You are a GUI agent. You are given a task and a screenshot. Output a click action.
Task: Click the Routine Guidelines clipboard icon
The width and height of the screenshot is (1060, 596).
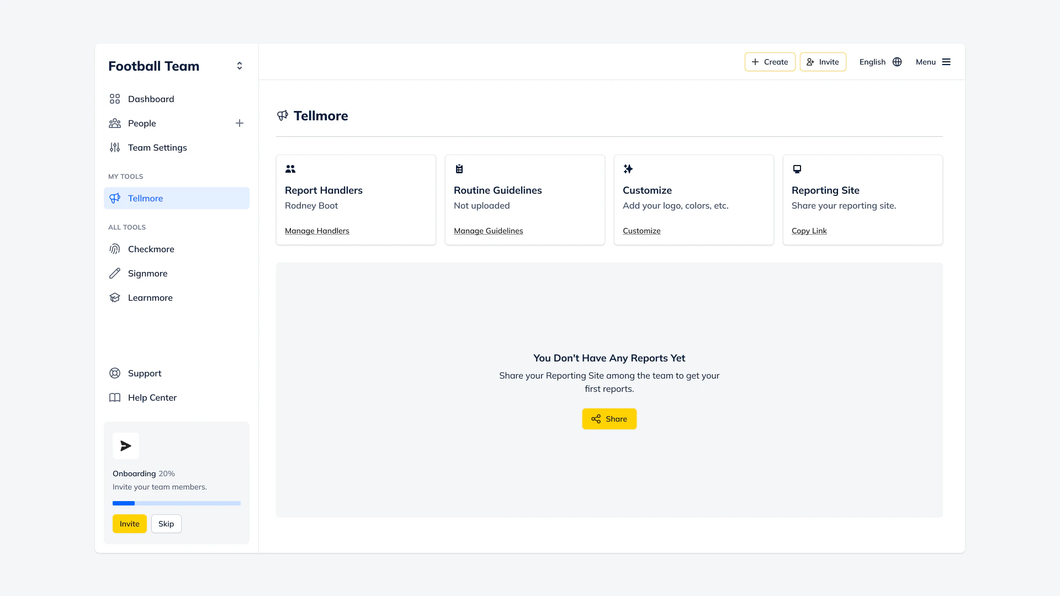pyautogui.click(x=459, y=169)
